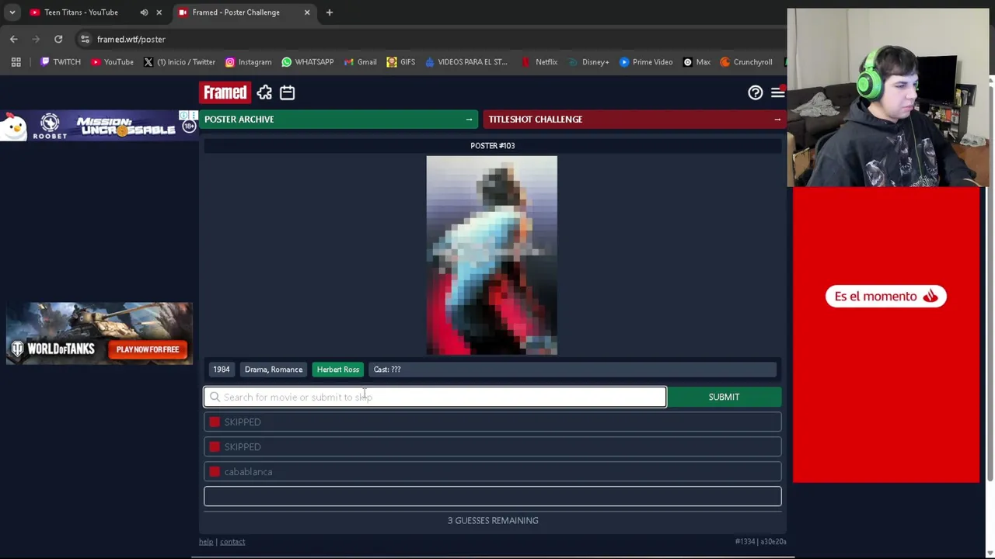Open the Disney+ bookmark

click(x=588, y=62)
